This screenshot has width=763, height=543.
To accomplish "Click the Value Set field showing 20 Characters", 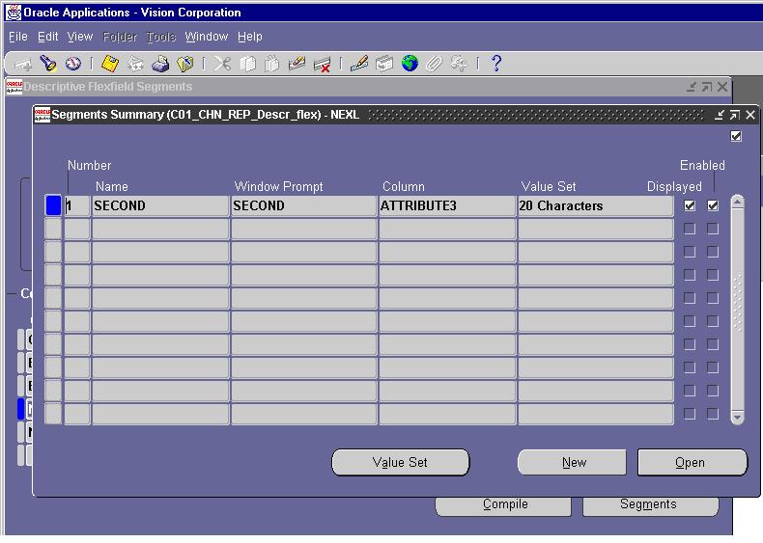I will pos(596,205).
